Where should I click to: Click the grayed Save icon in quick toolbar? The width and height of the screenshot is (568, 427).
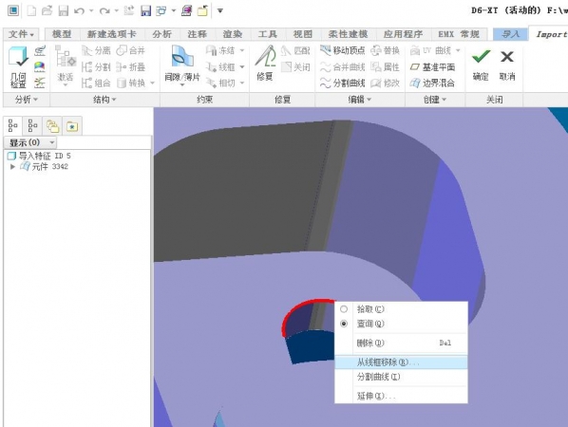[x=64, y=10]
